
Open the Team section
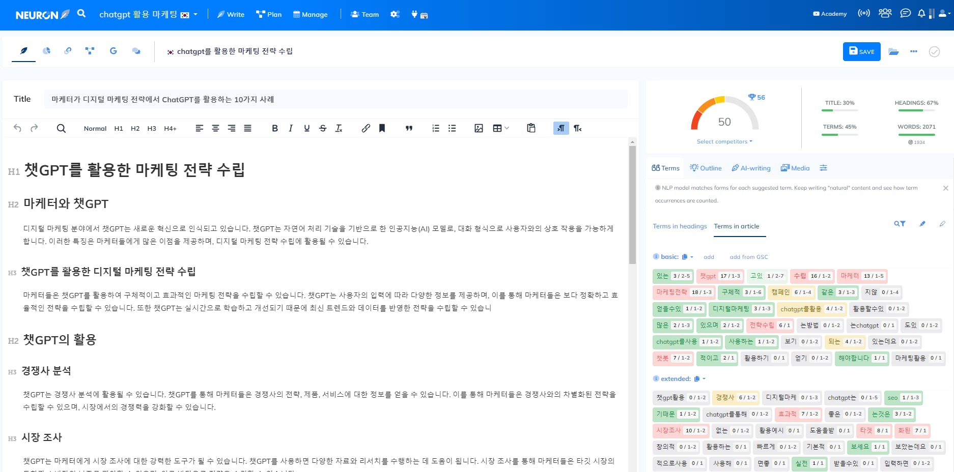click(365, 14)
